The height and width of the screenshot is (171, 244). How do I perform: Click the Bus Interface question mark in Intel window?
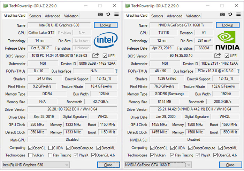coord(116,71)
